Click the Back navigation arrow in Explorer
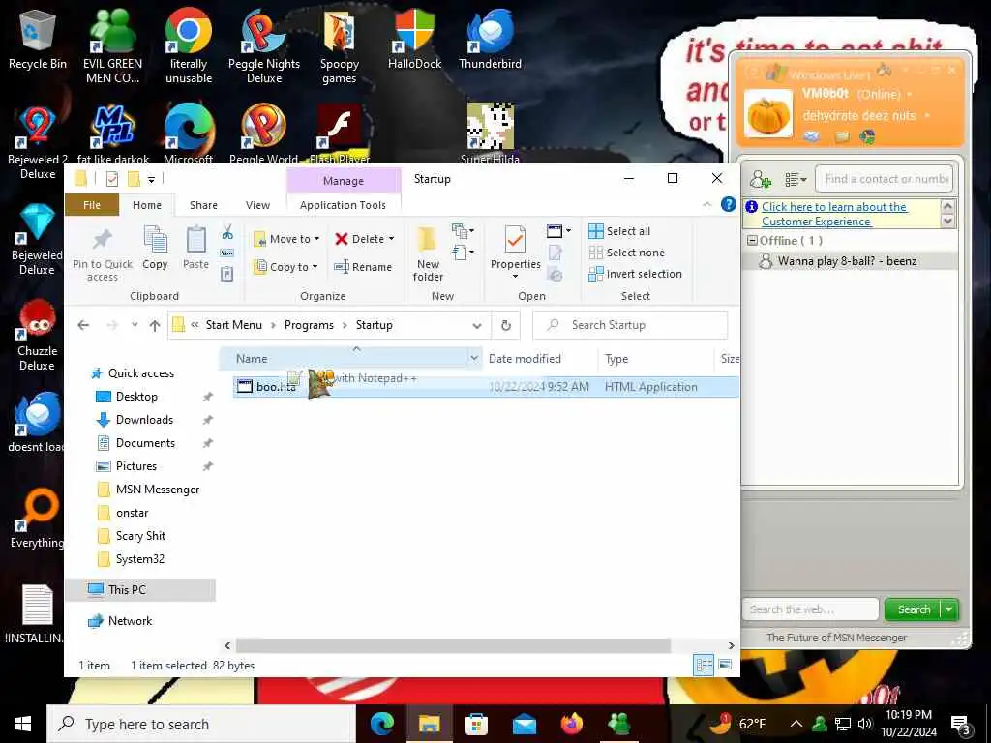 [x=83, y=325]
